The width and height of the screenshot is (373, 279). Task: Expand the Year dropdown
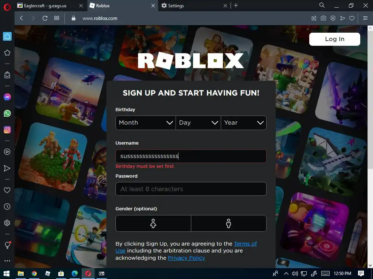244,123
